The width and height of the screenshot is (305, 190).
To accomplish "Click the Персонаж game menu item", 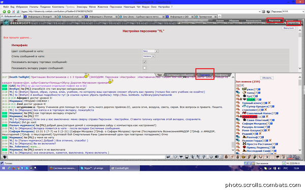I will click(x=274, y=20).
